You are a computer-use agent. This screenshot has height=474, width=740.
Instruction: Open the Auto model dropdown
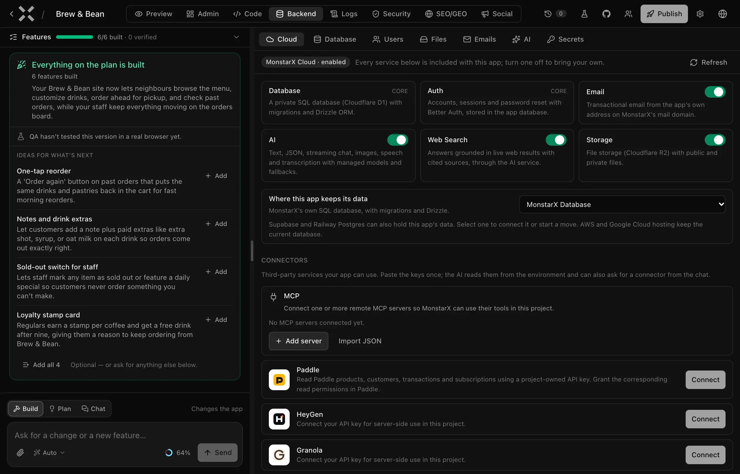tap(49, 452)
